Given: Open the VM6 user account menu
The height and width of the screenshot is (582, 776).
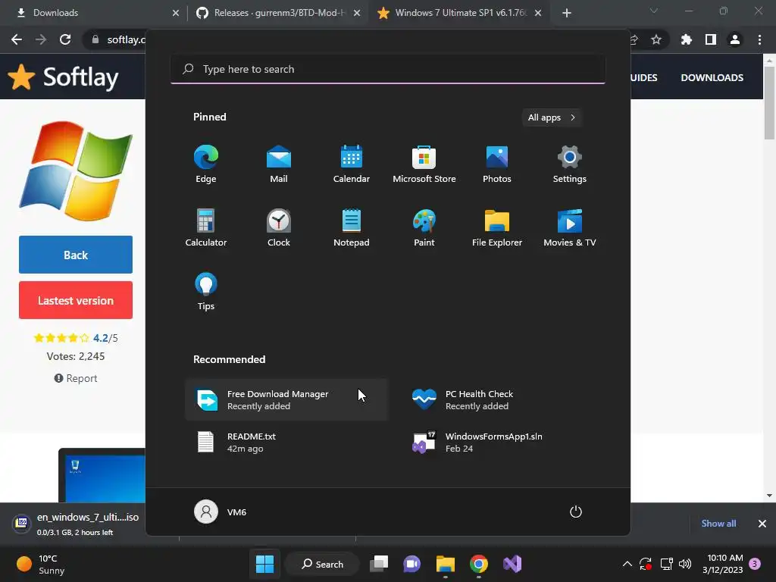Looking at the screenshot, I should (x=221, y=512).
